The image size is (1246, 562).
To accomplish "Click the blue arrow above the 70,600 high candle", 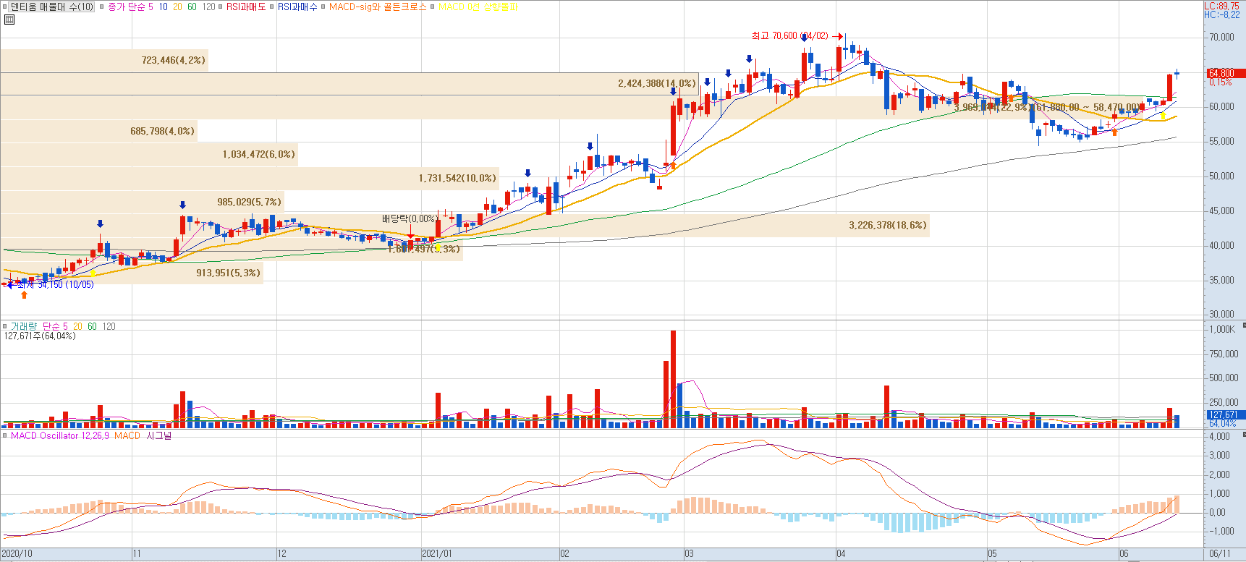I will (804, 38).
